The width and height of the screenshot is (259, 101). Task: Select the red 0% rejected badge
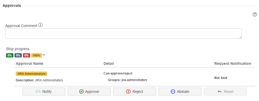coord(27,55)
